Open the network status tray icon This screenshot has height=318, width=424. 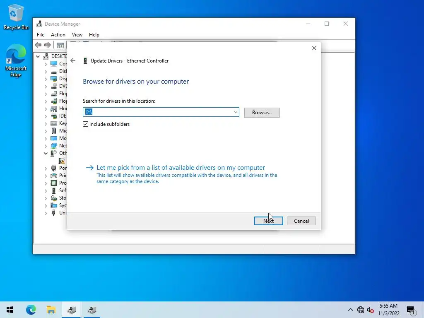pos(361,310)
